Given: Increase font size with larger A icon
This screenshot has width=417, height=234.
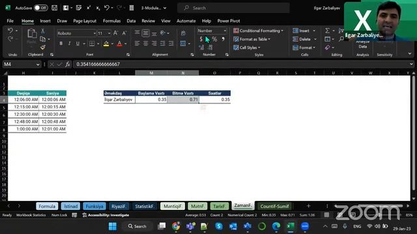Looking at the screenshot, I should (x=115, y=33).
